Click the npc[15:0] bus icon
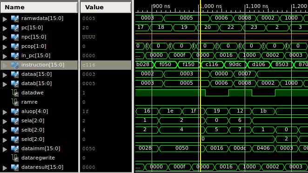The width and height of the screenshot is (308, 173). point(15,37)
